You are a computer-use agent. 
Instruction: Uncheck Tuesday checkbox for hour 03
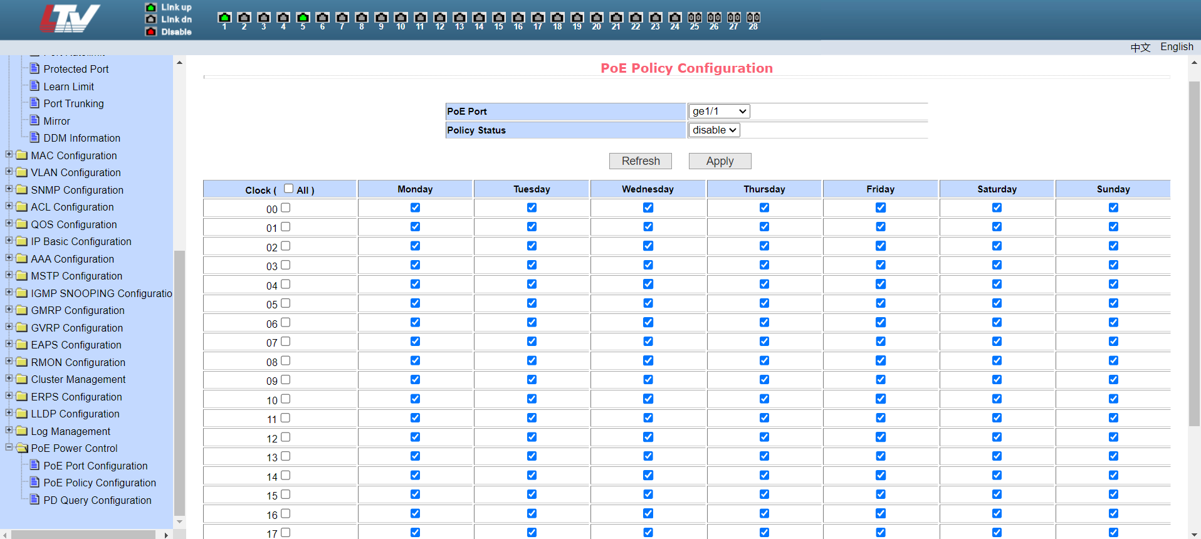(532, 265)
